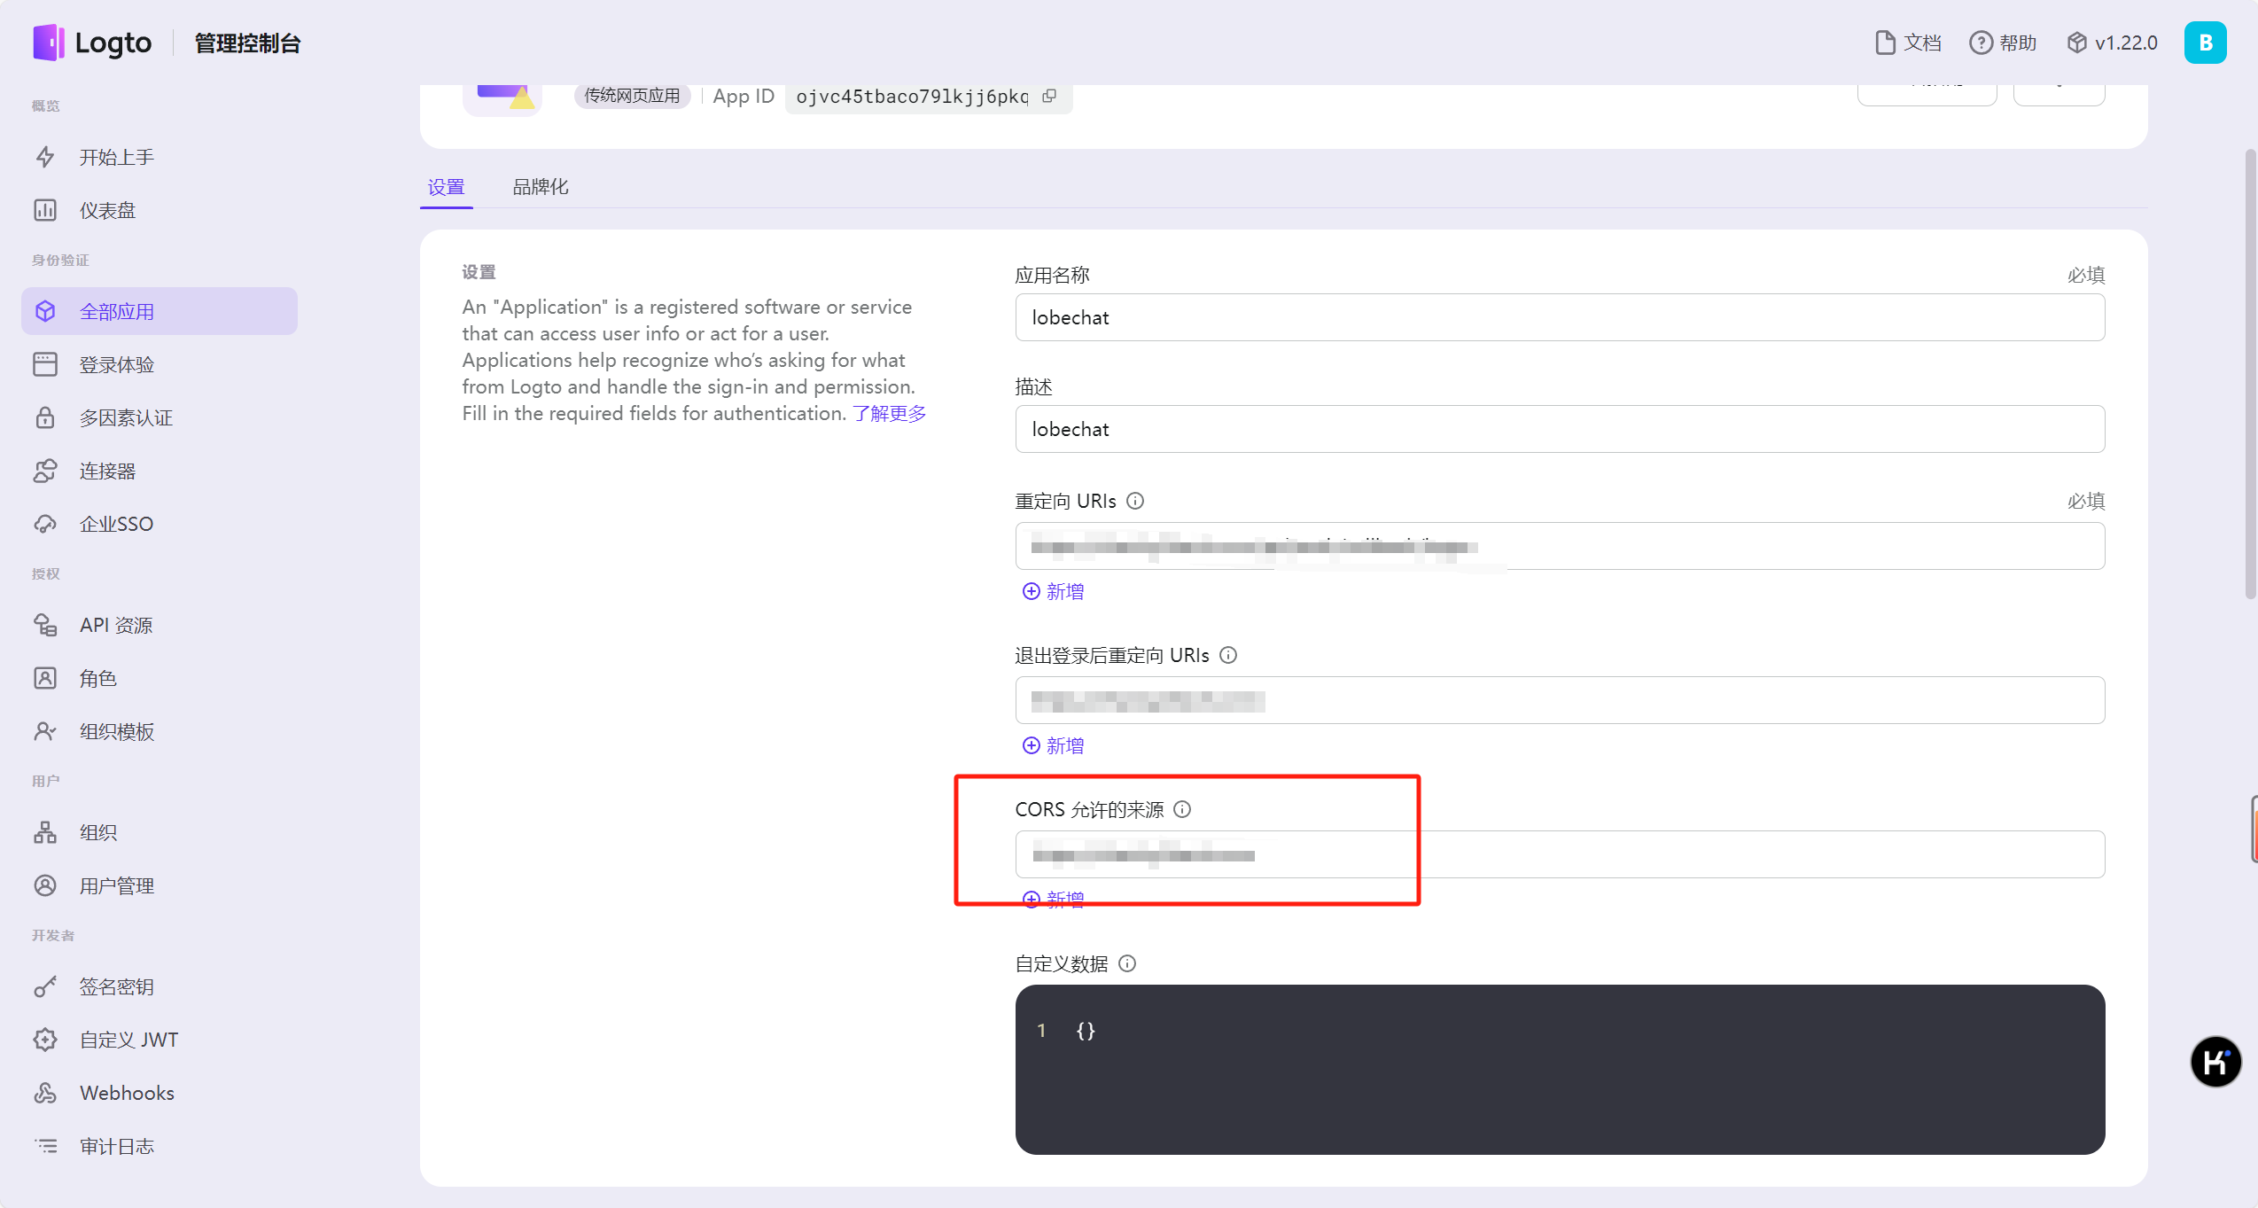Follow the 了解更多 link
The image size is (2258, 1208).
pos(889,413)
